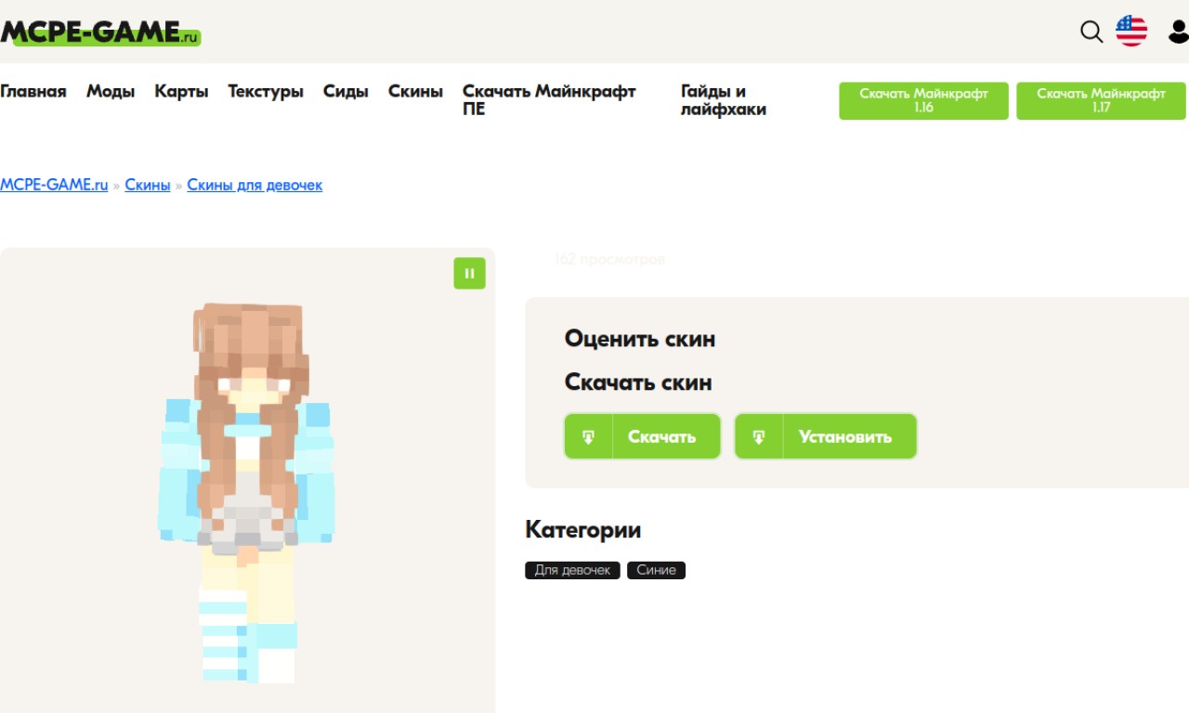Open the Скины menu item
The height and width of the screenshot is (713, 1189).
[415, 91]
